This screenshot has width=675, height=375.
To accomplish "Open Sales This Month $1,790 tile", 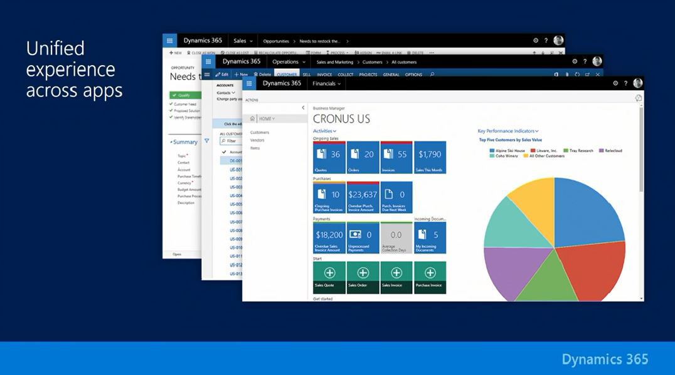I will click(430, 157).
